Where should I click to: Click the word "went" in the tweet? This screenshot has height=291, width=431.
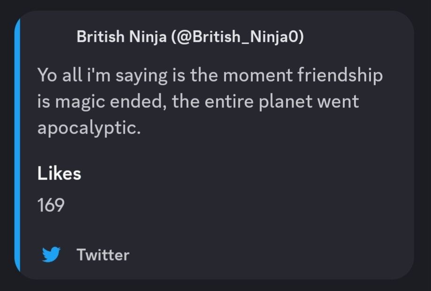tap(340, 102)
